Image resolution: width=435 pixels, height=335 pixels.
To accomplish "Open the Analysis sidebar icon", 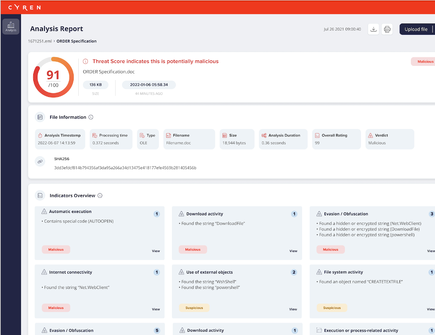I will click(x=11, y=26).
